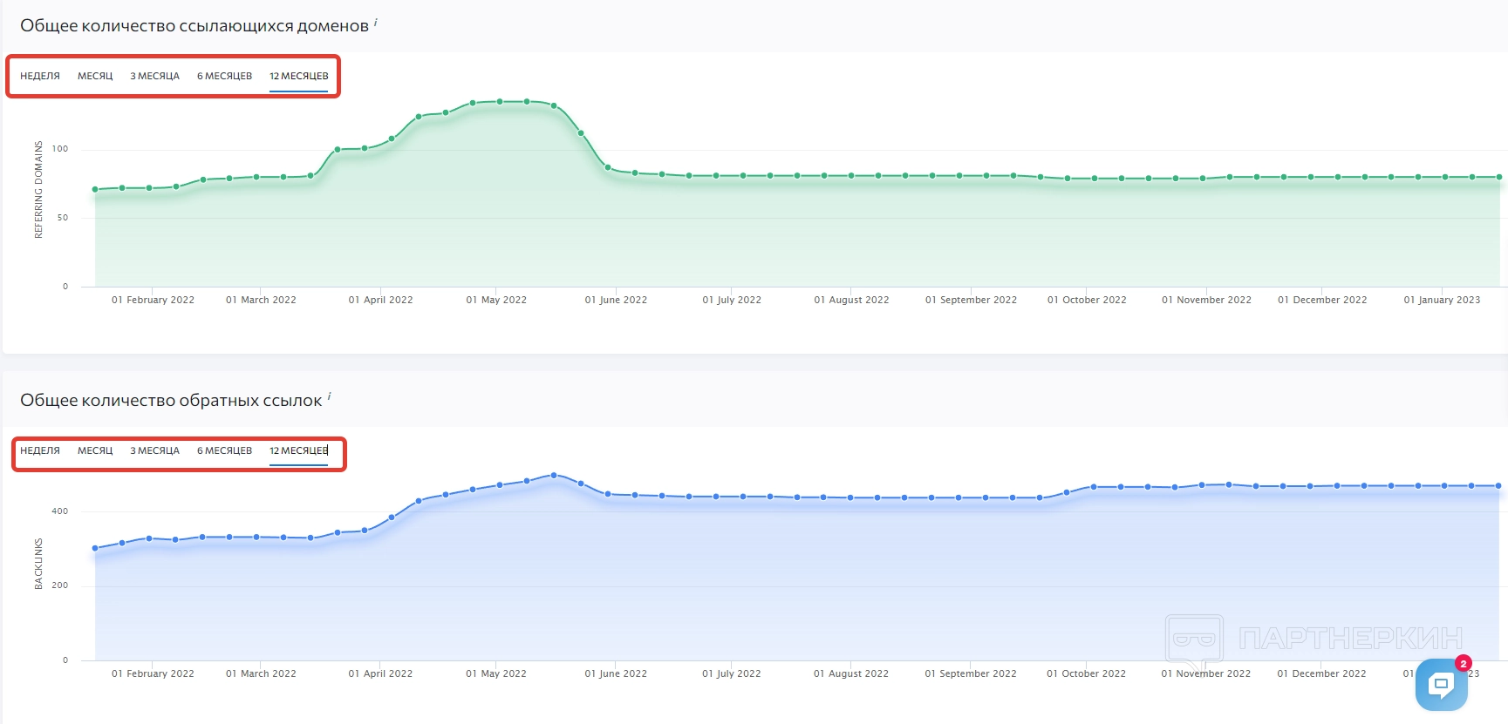Select 3 МЕСЯЦА in backlinks chart
The image size is (1508, 724).
[x=154, y=450]
